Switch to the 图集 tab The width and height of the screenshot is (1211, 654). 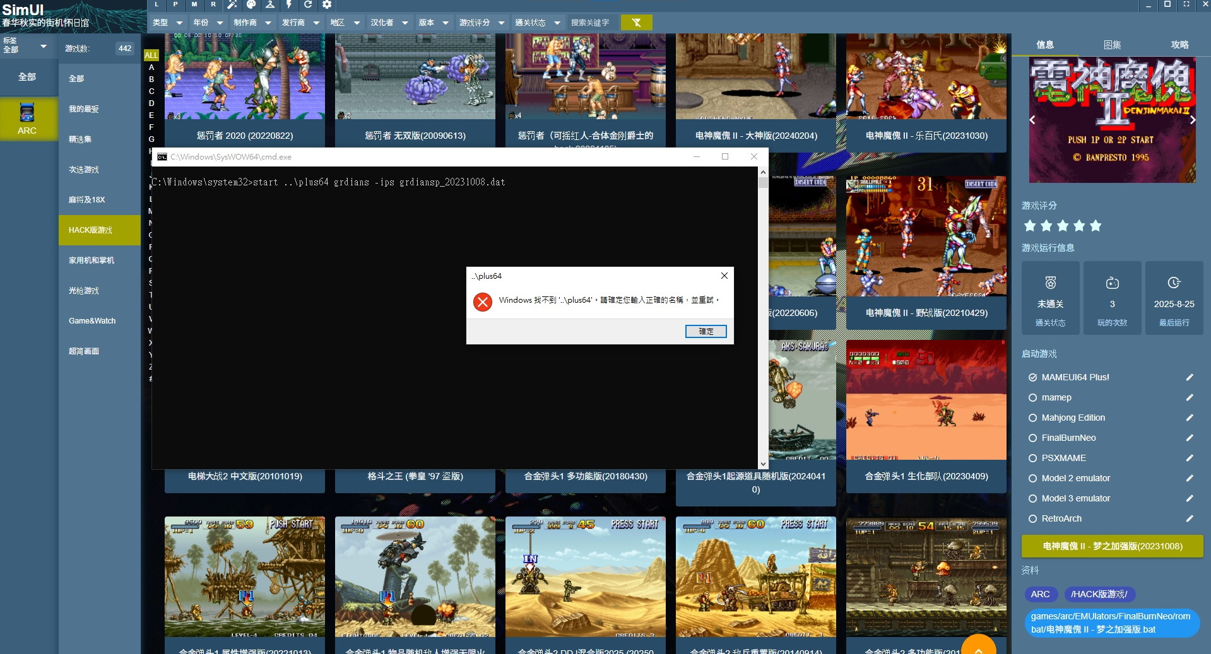coord(1112,45)
